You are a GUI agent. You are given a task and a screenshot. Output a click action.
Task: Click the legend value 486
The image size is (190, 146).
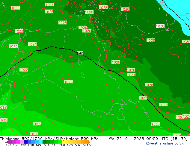click(16, 145)
